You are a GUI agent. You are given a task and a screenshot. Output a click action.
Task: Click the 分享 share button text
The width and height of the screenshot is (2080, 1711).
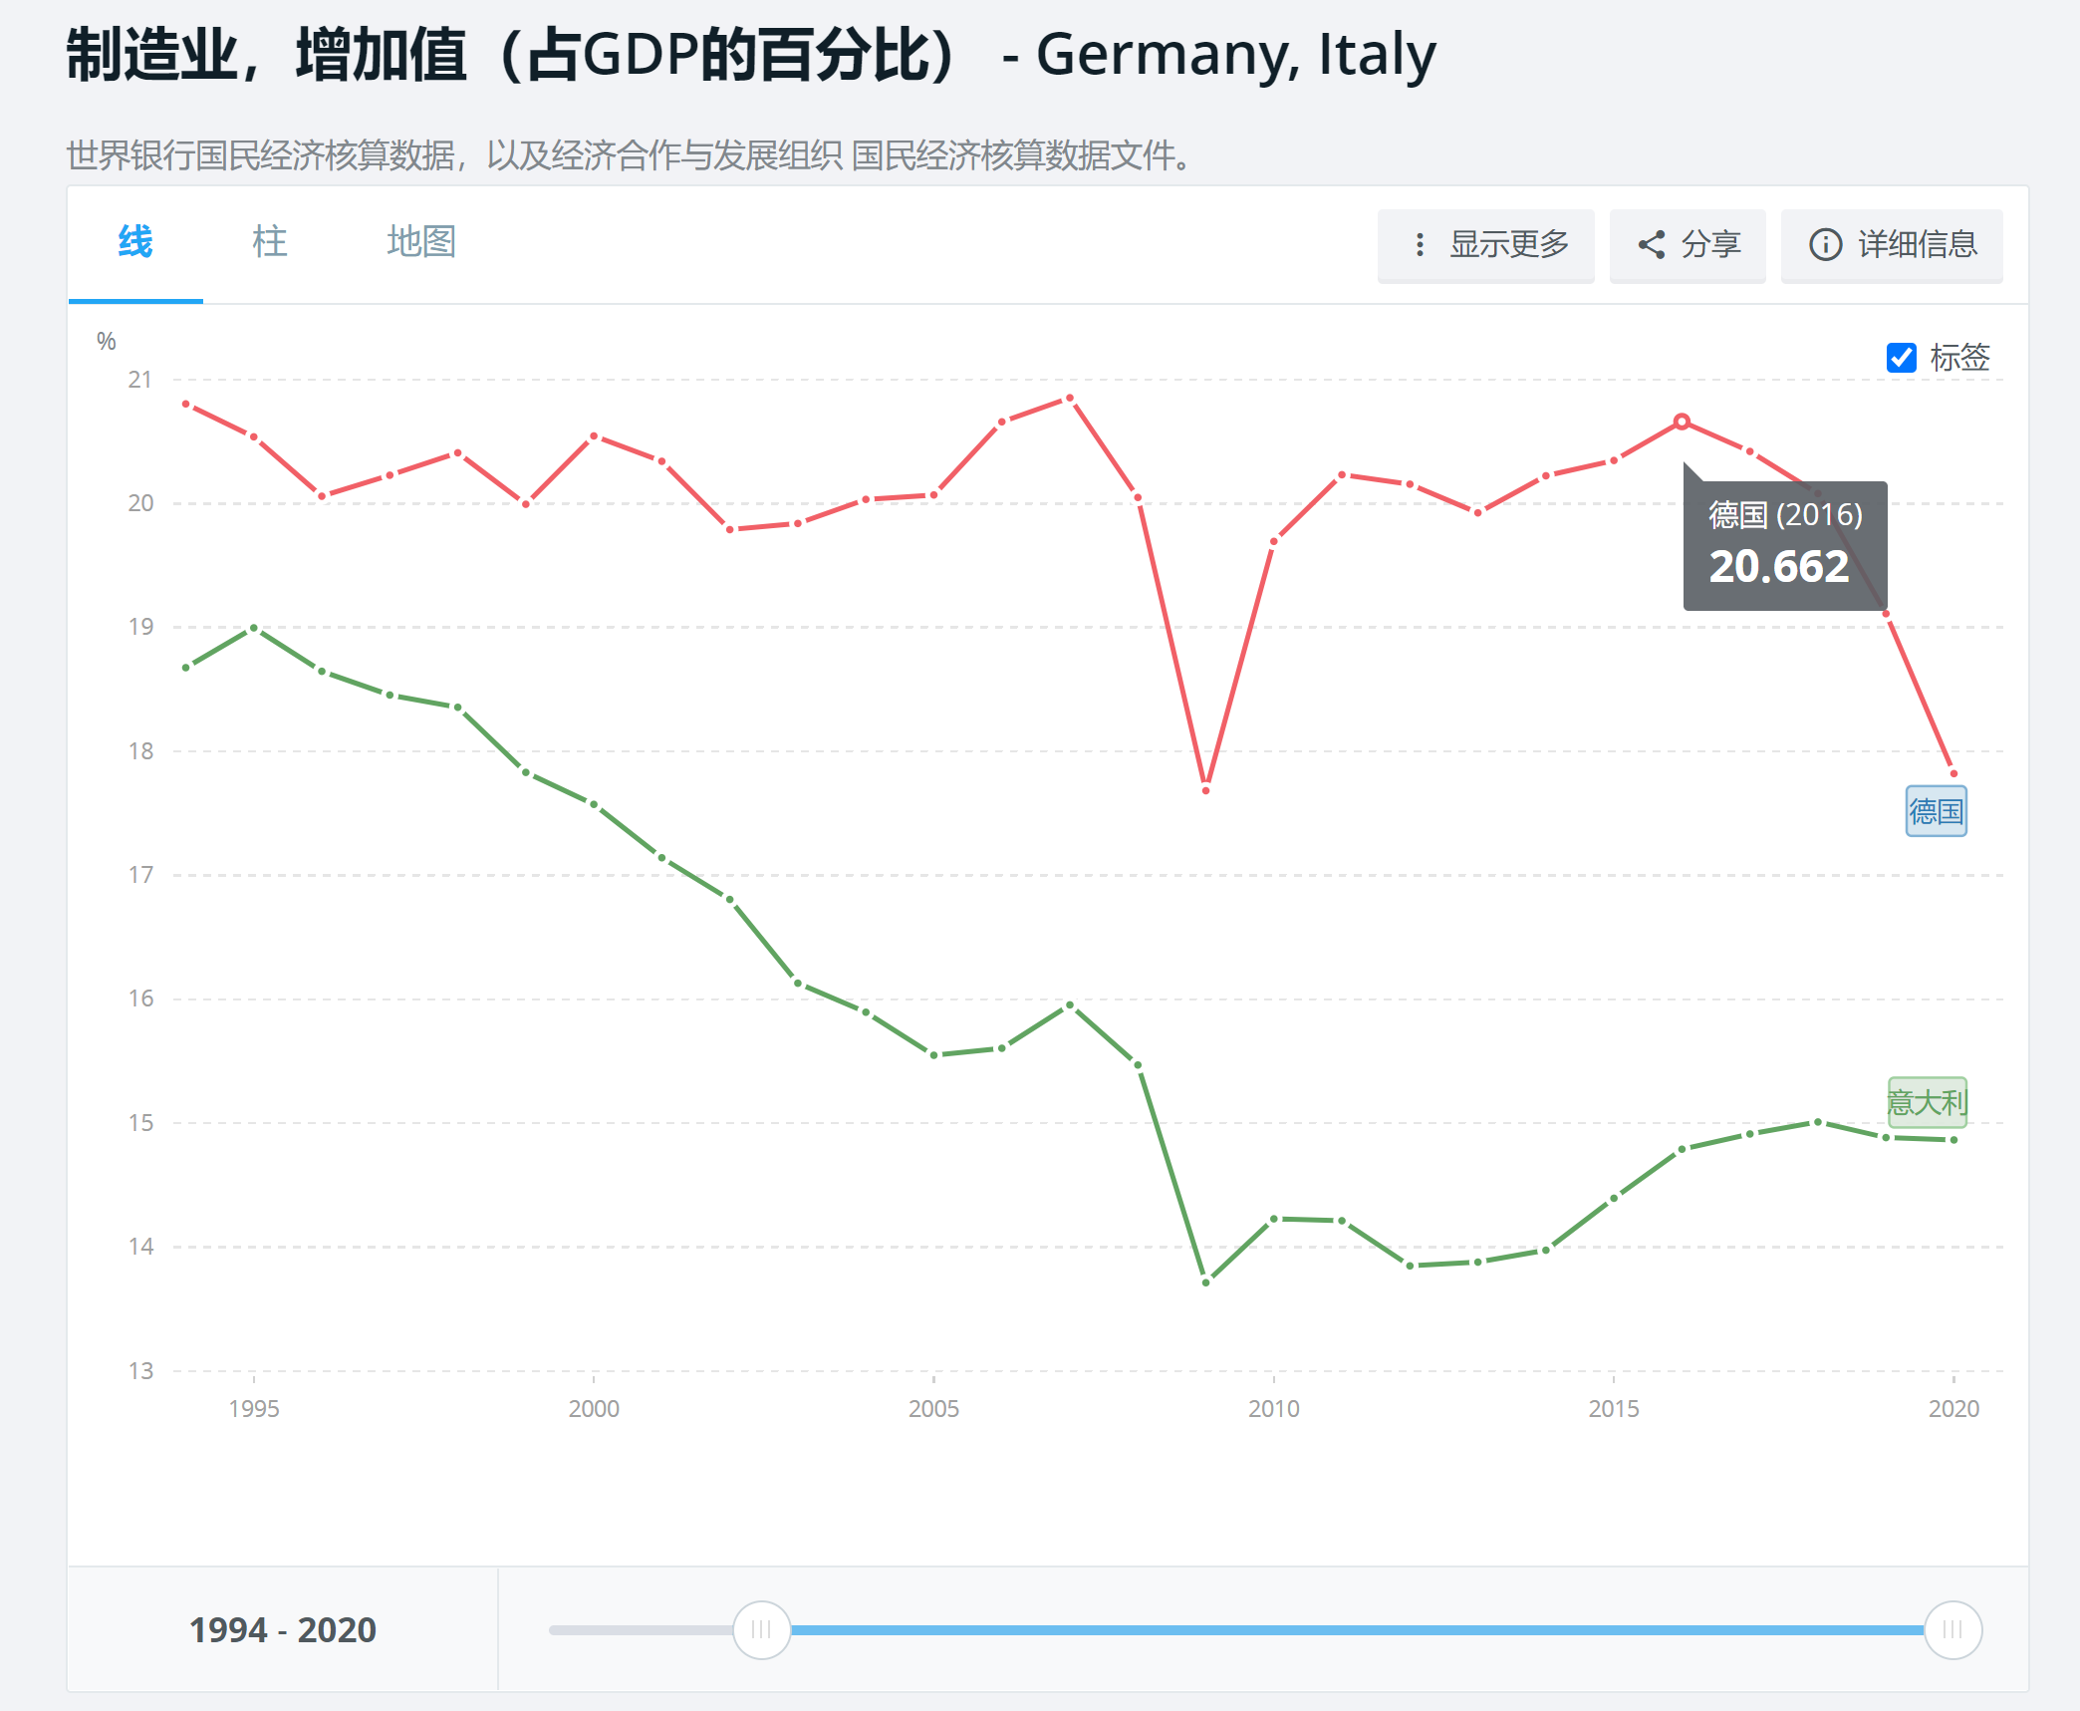(1710, 245)
